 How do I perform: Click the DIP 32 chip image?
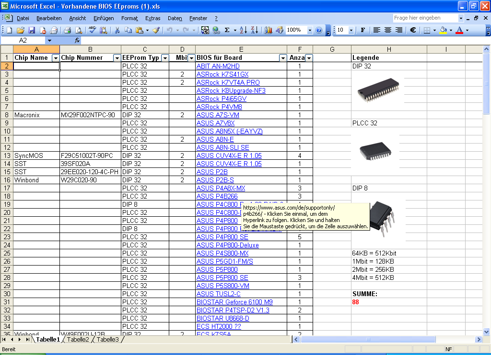(x=379, y=90)
